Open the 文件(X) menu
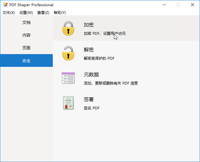The width and height of the screenshot is (200, 162). (9, 13)
